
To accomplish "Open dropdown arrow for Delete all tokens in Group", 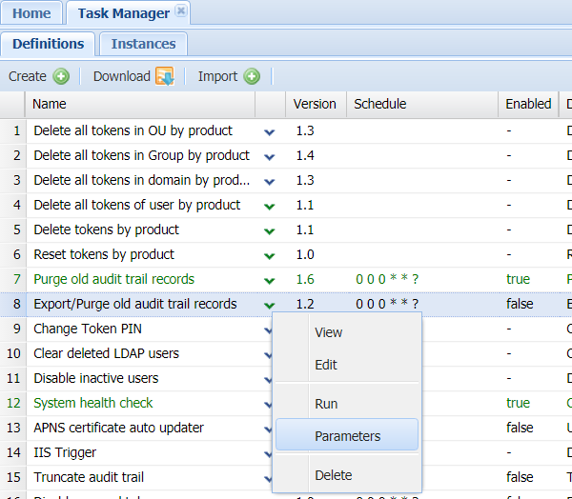I will pyautogui.click(x=270, y=156).
